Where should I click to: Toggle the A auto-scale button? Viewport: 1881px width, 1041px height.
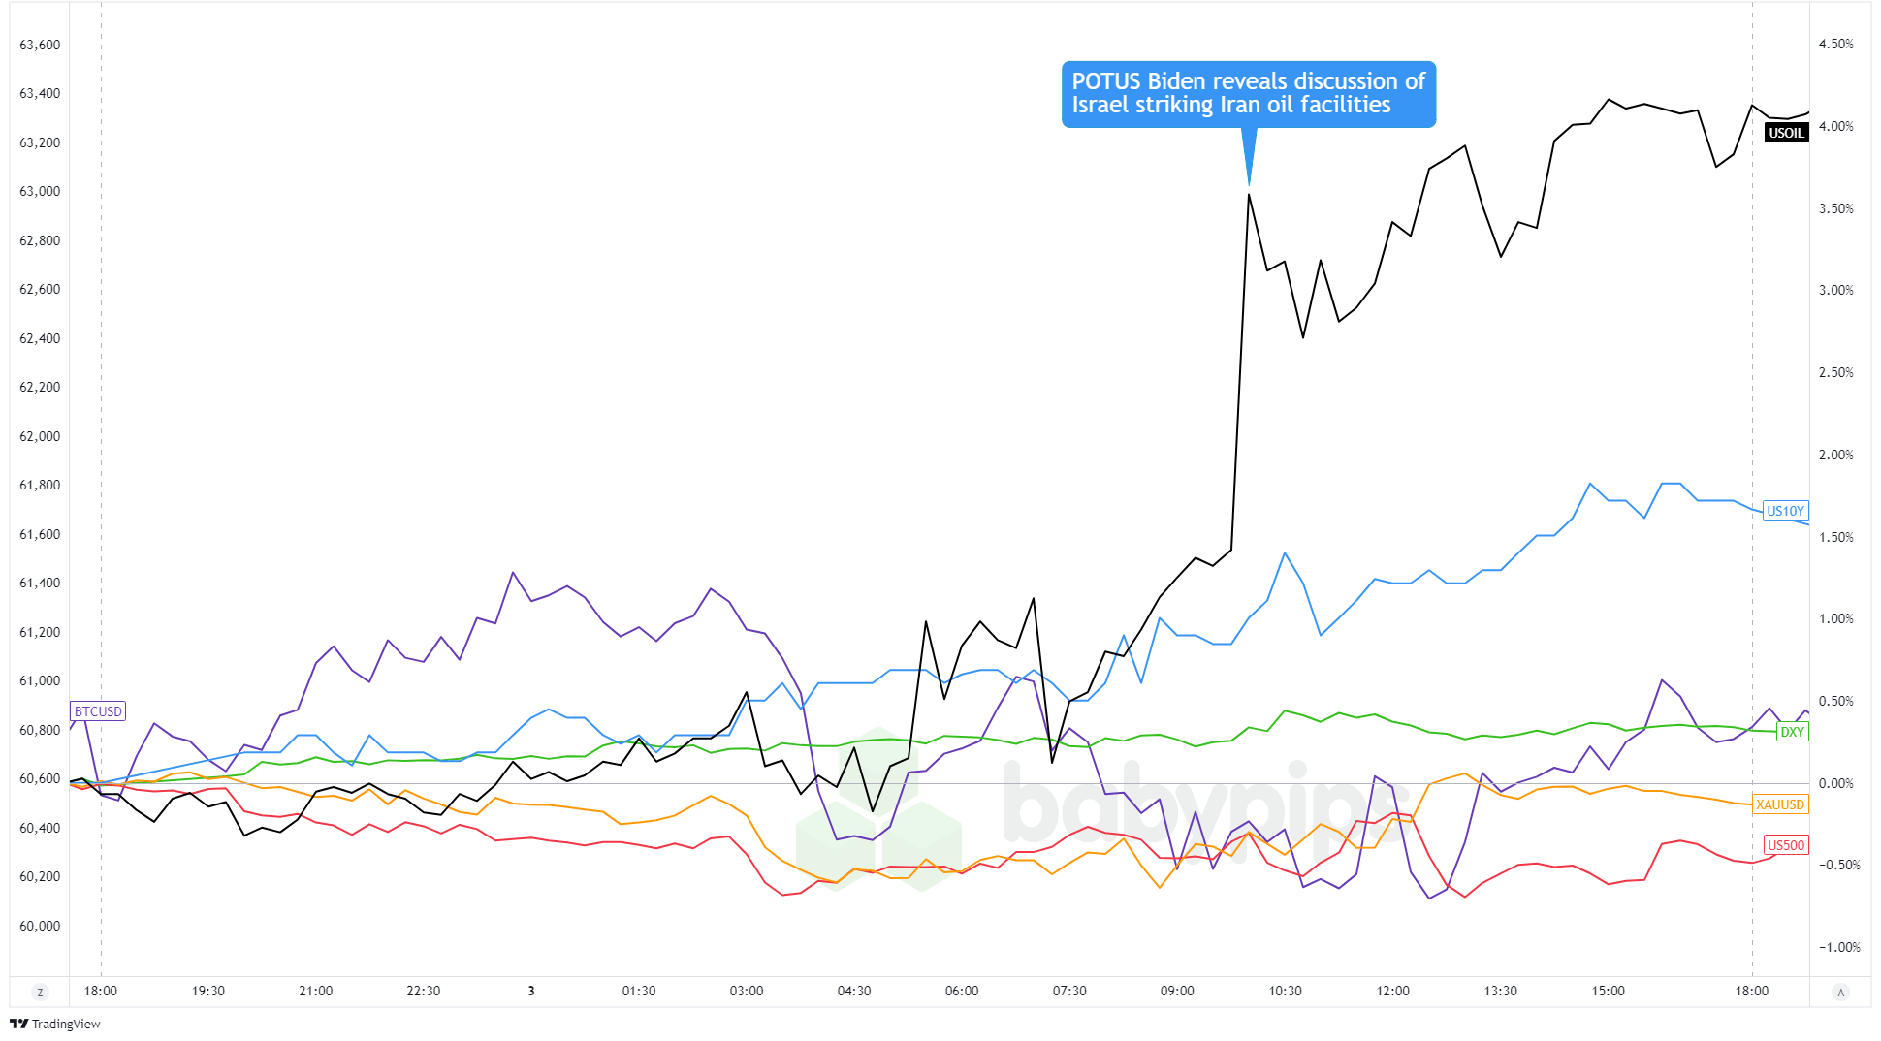point(1840,992)
